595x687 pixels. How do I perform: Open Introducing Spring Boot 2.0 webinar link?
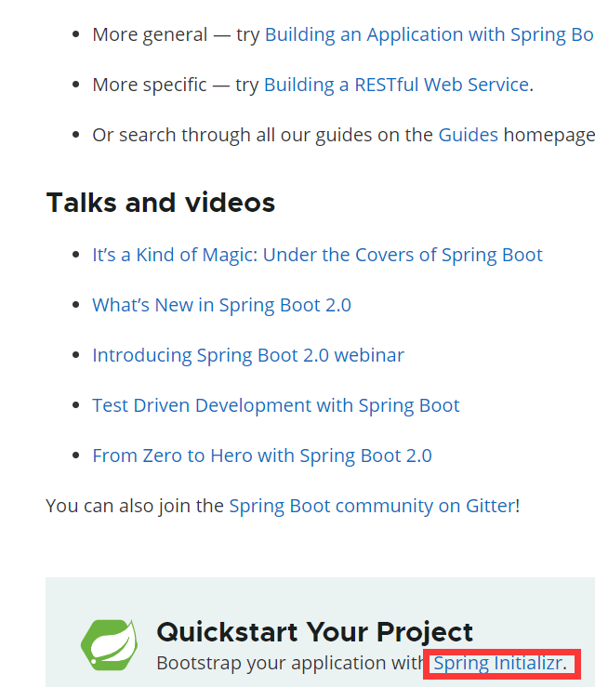248,356
